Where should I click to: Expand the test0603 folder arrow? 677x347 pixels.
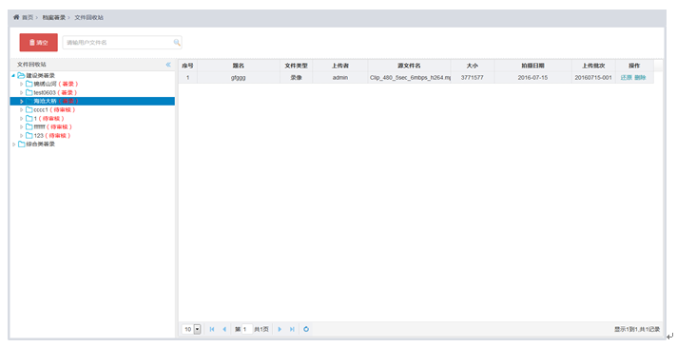21,93
